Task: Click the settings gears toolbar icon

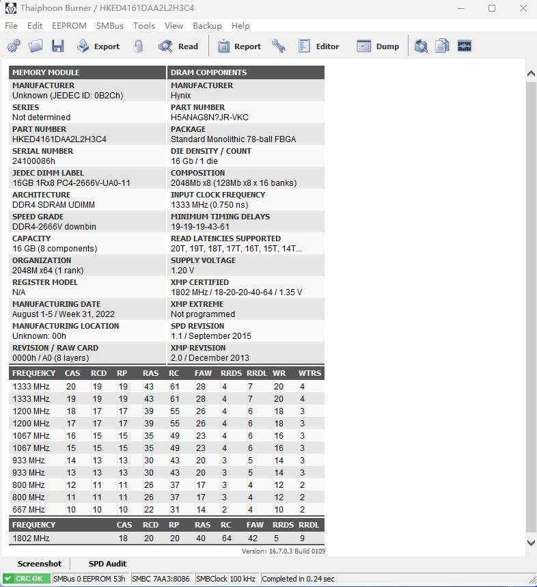Action: pos(14,46)
